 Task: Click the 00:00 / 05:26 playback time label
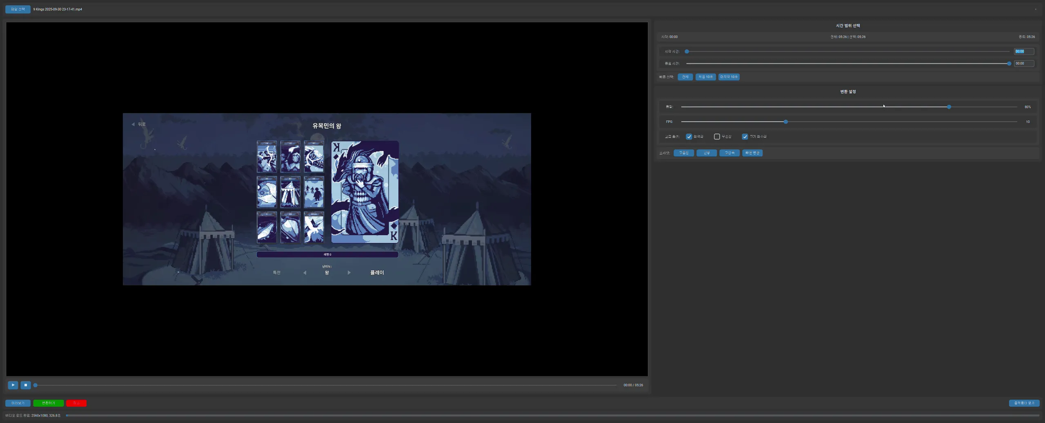633,385
